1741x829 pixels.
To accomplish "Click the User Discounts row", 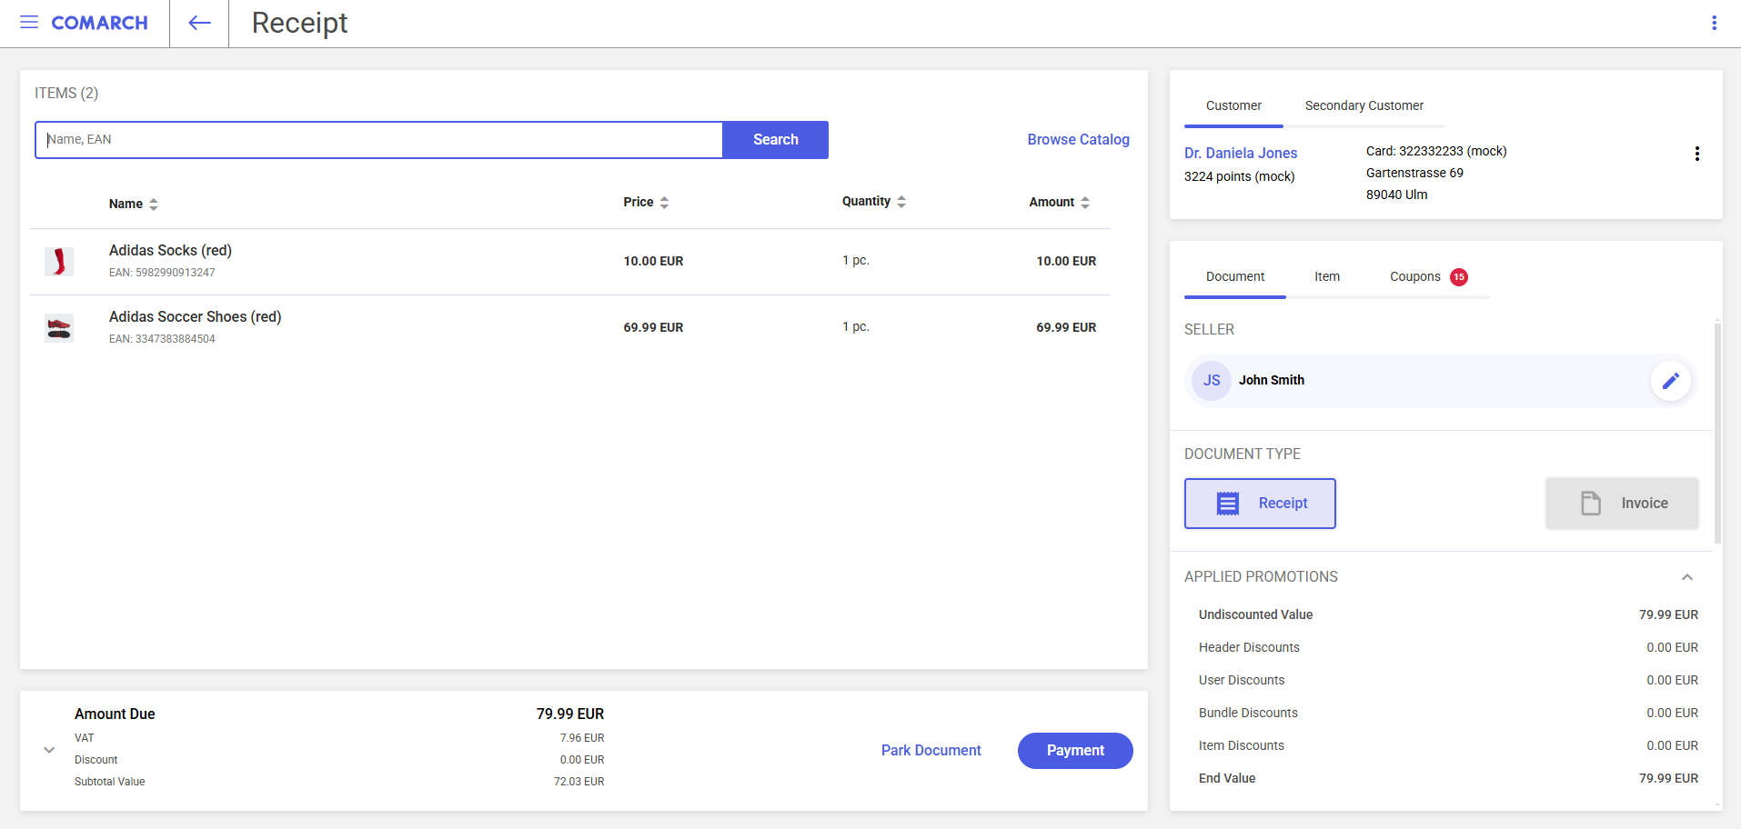I will [1448, 681].
